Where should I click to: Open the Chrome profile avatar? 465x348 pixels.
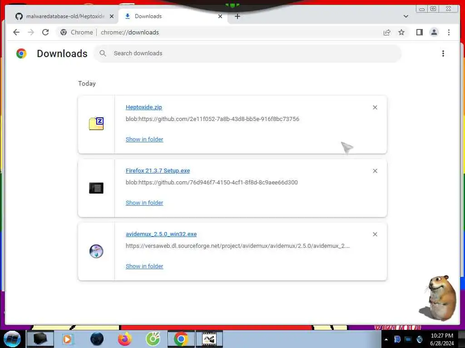tap(434, 32)
